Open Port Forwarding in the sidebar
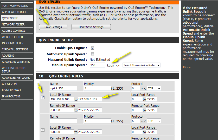This screenshot has width=218, height=140. click(15, 6)
